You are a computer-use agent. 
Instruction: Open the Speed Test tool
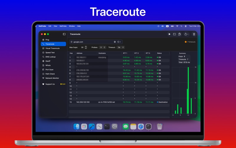point(53,53)
